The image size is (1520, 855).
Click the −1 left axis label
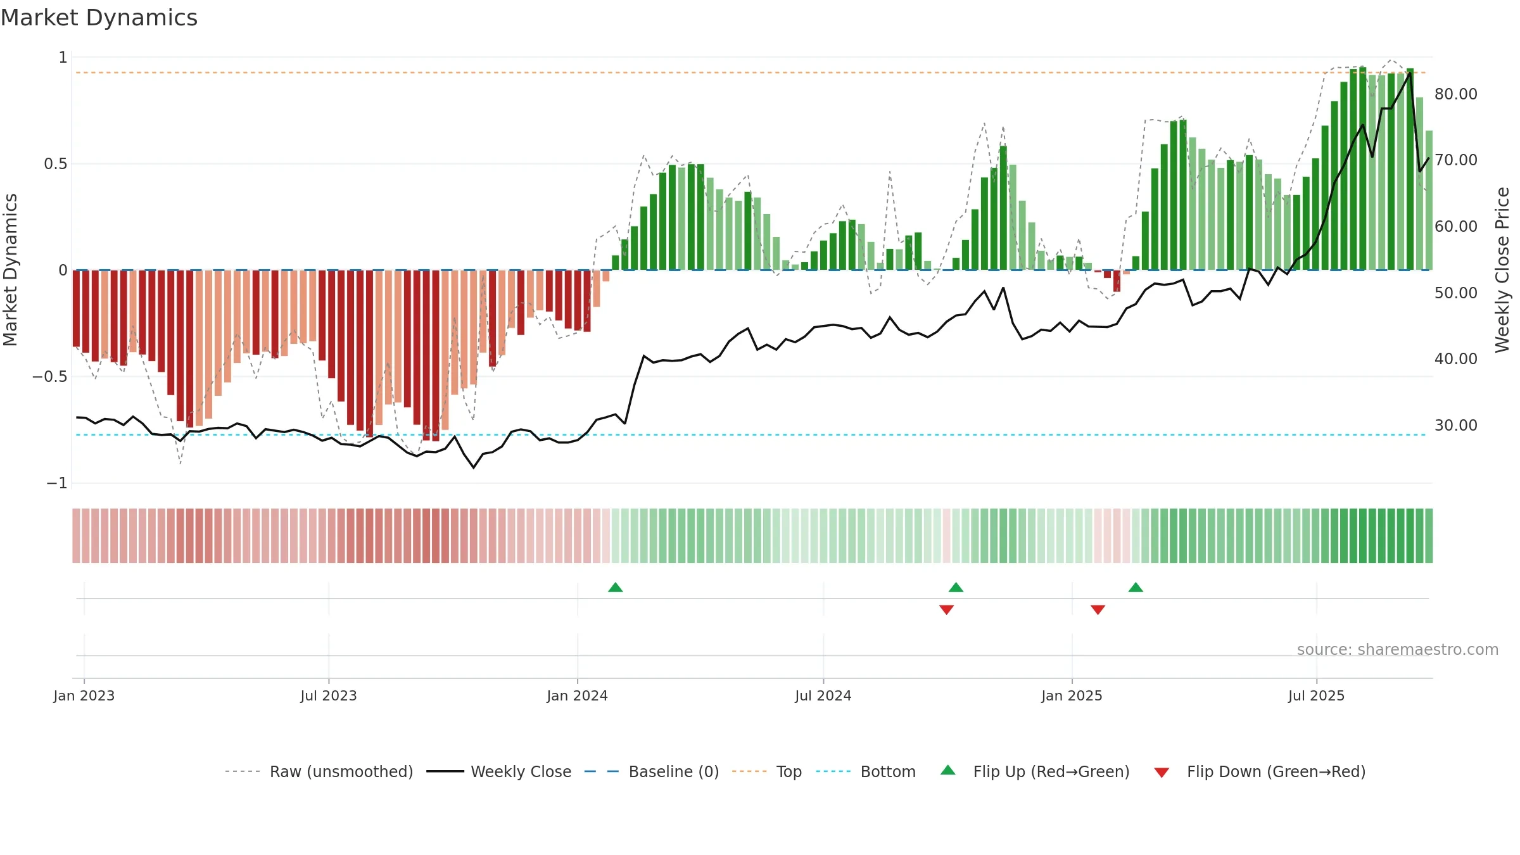coord(57,483)
